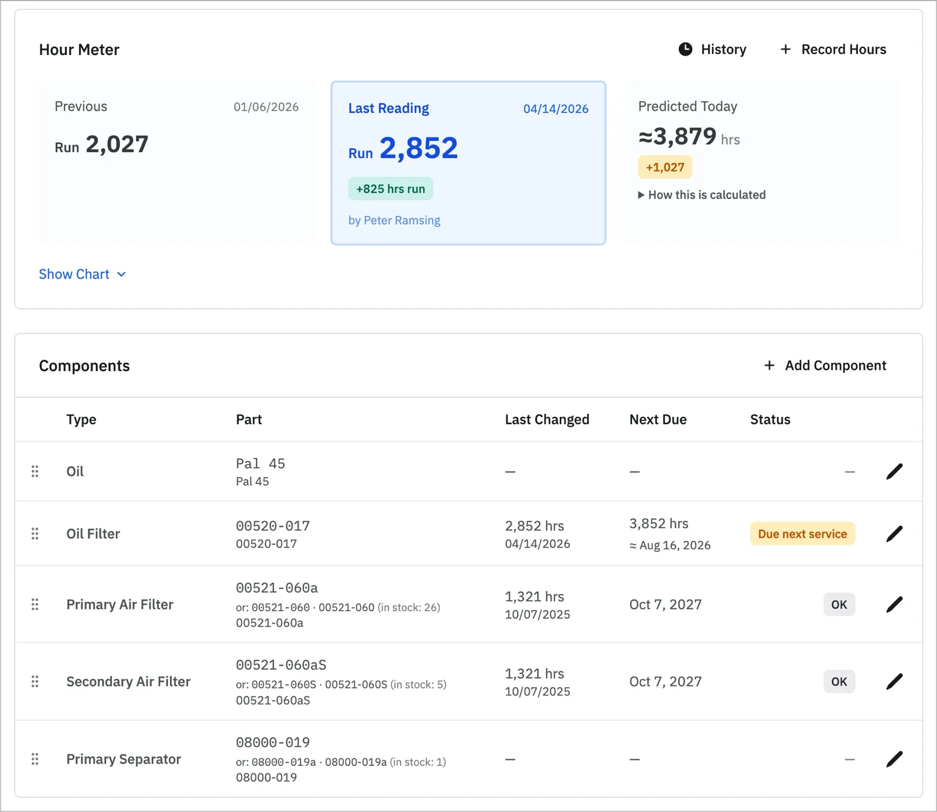The height and width of the screenshot is (812, 937).
Task: Click the Pal 45 part name
Action: pyautogui.click(x=260, y=464)
